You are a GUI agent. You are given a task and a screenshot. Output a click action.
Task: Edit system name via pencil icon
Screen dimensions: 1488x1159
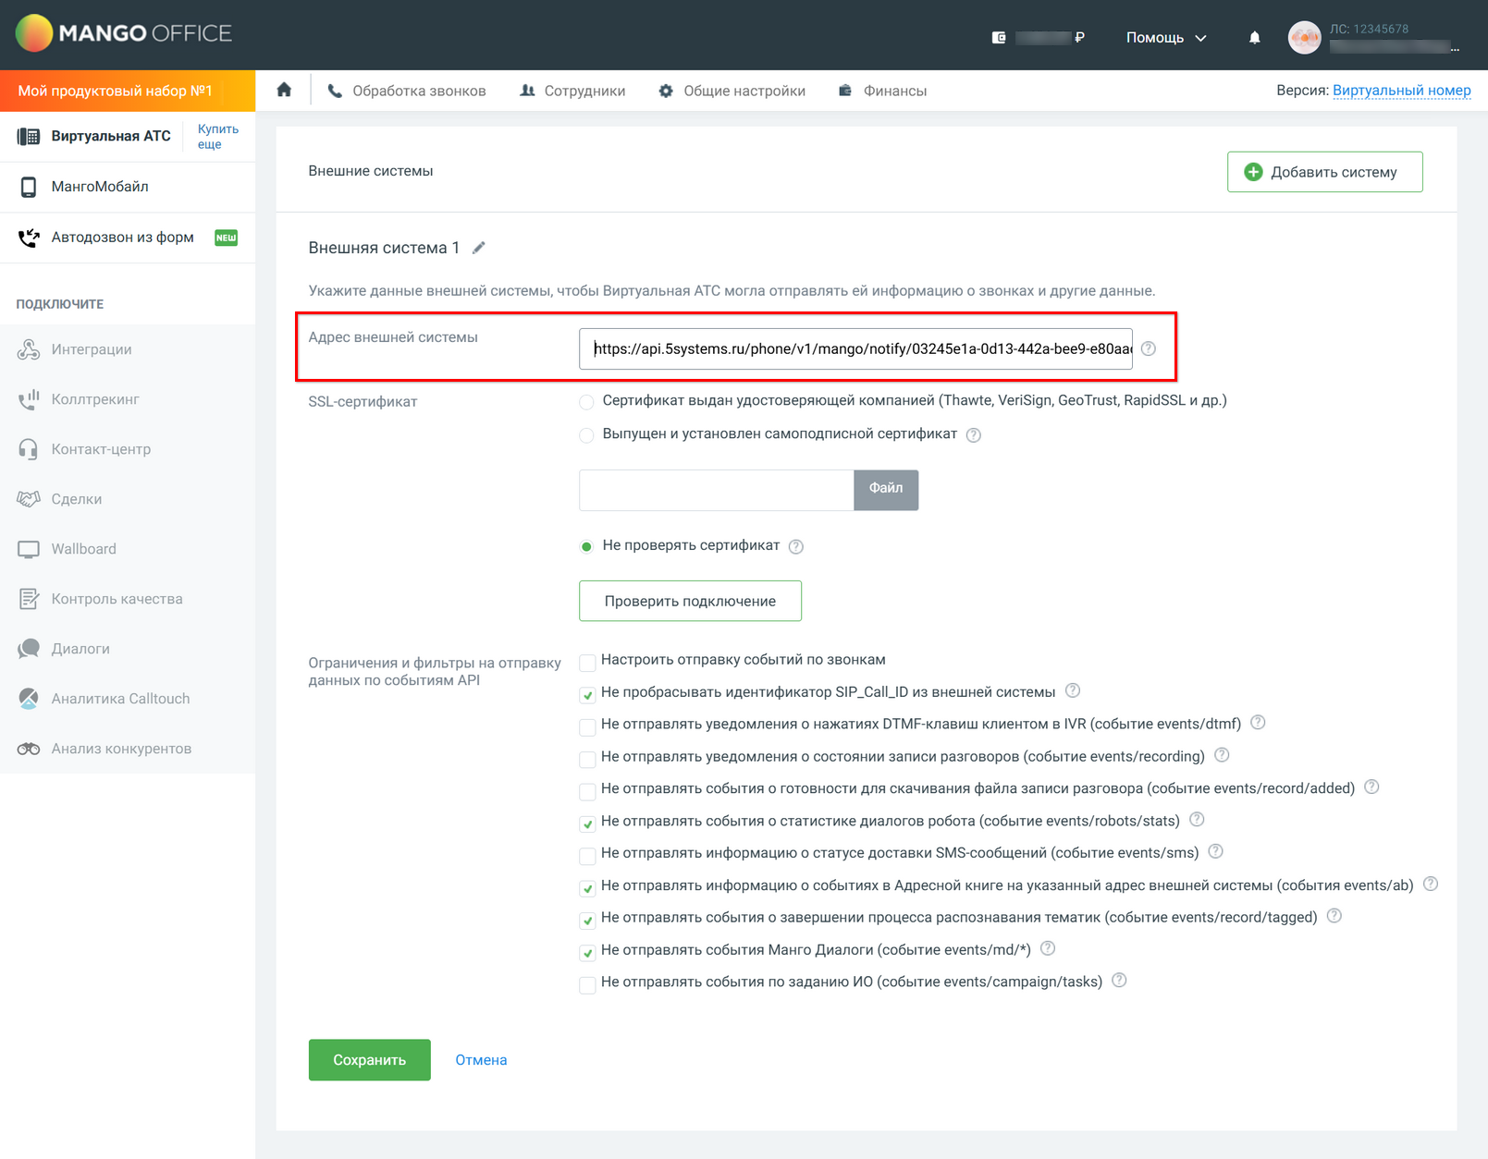pyautogui.click(x=478, y=247)
